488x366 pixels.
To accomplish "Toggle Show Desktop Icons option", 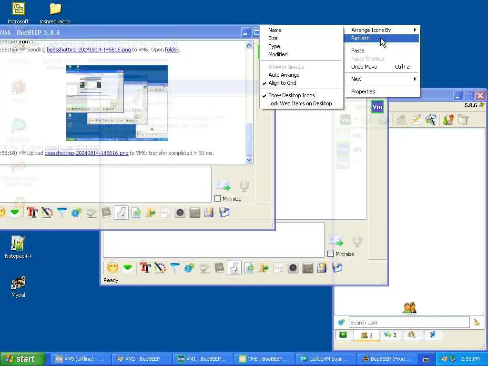I will [x=301, y=95].
